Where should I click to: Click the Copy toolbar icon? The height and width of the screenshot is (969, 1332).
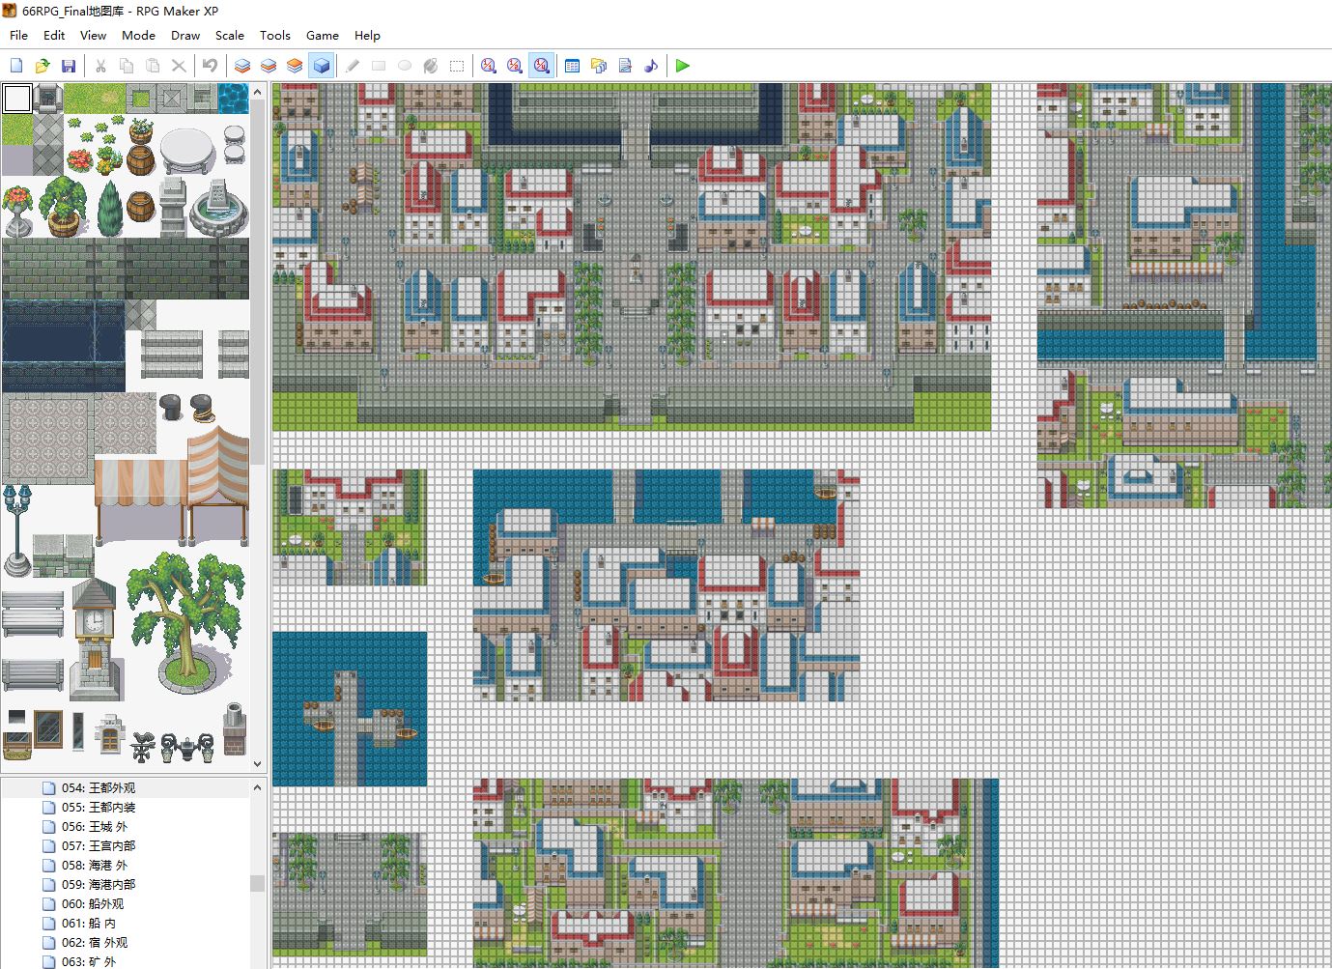click(x=127, y=66)
